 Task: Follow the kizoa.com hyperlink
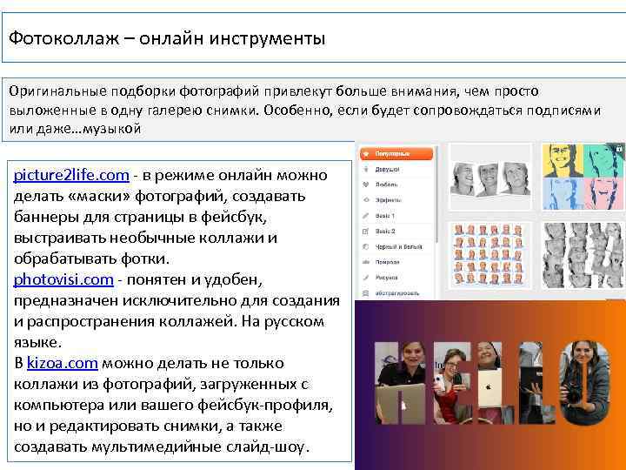coord(63,363)
